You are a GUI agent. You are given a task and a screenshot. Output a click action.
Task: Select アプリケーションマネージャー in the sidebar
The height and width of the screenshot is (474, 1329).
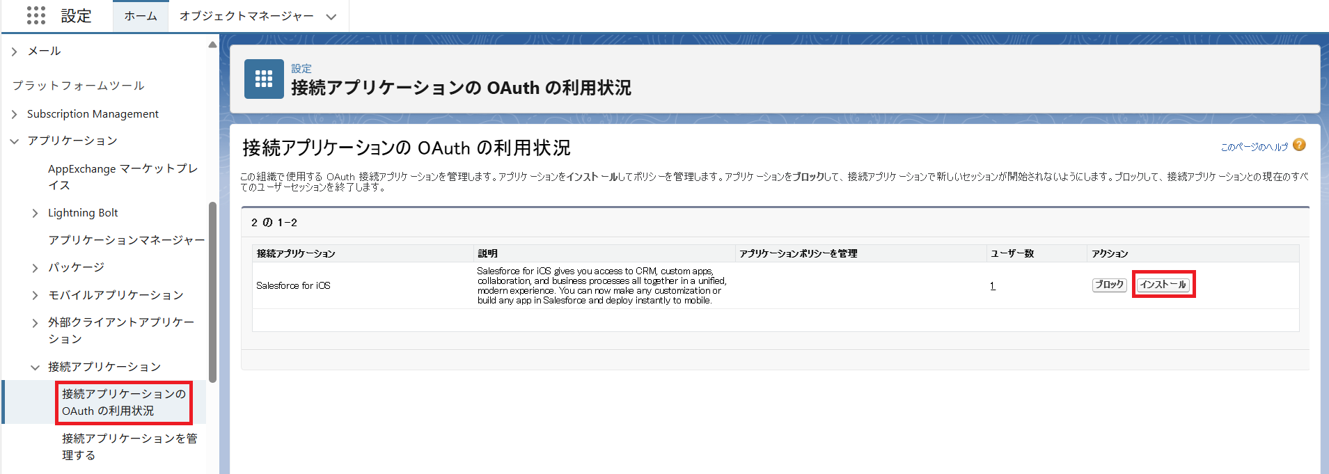(126, 240)
